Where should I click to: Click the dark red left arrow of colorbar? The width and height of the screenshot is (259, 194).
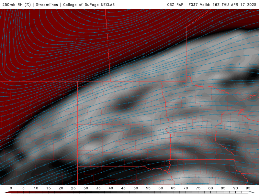(x=7, y=192)
